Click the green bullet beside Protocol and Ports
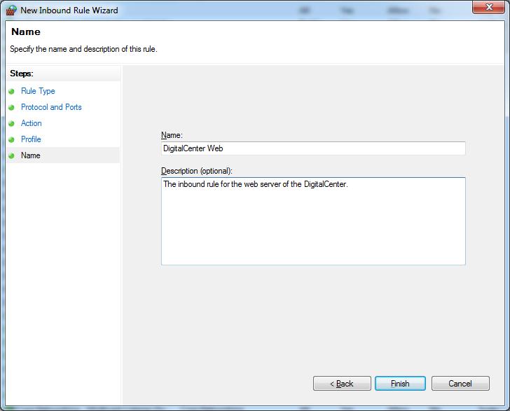510x411 pixels. click(x=11, y=107)
